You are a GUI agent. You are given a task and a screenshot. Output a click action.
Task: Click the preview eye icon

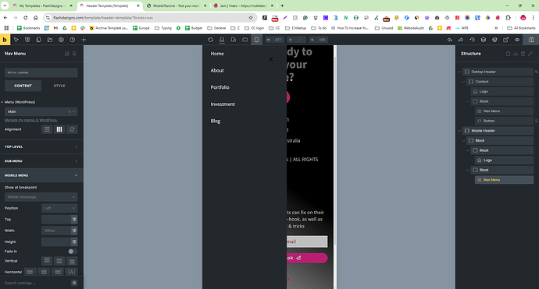[x=517, y=40]
